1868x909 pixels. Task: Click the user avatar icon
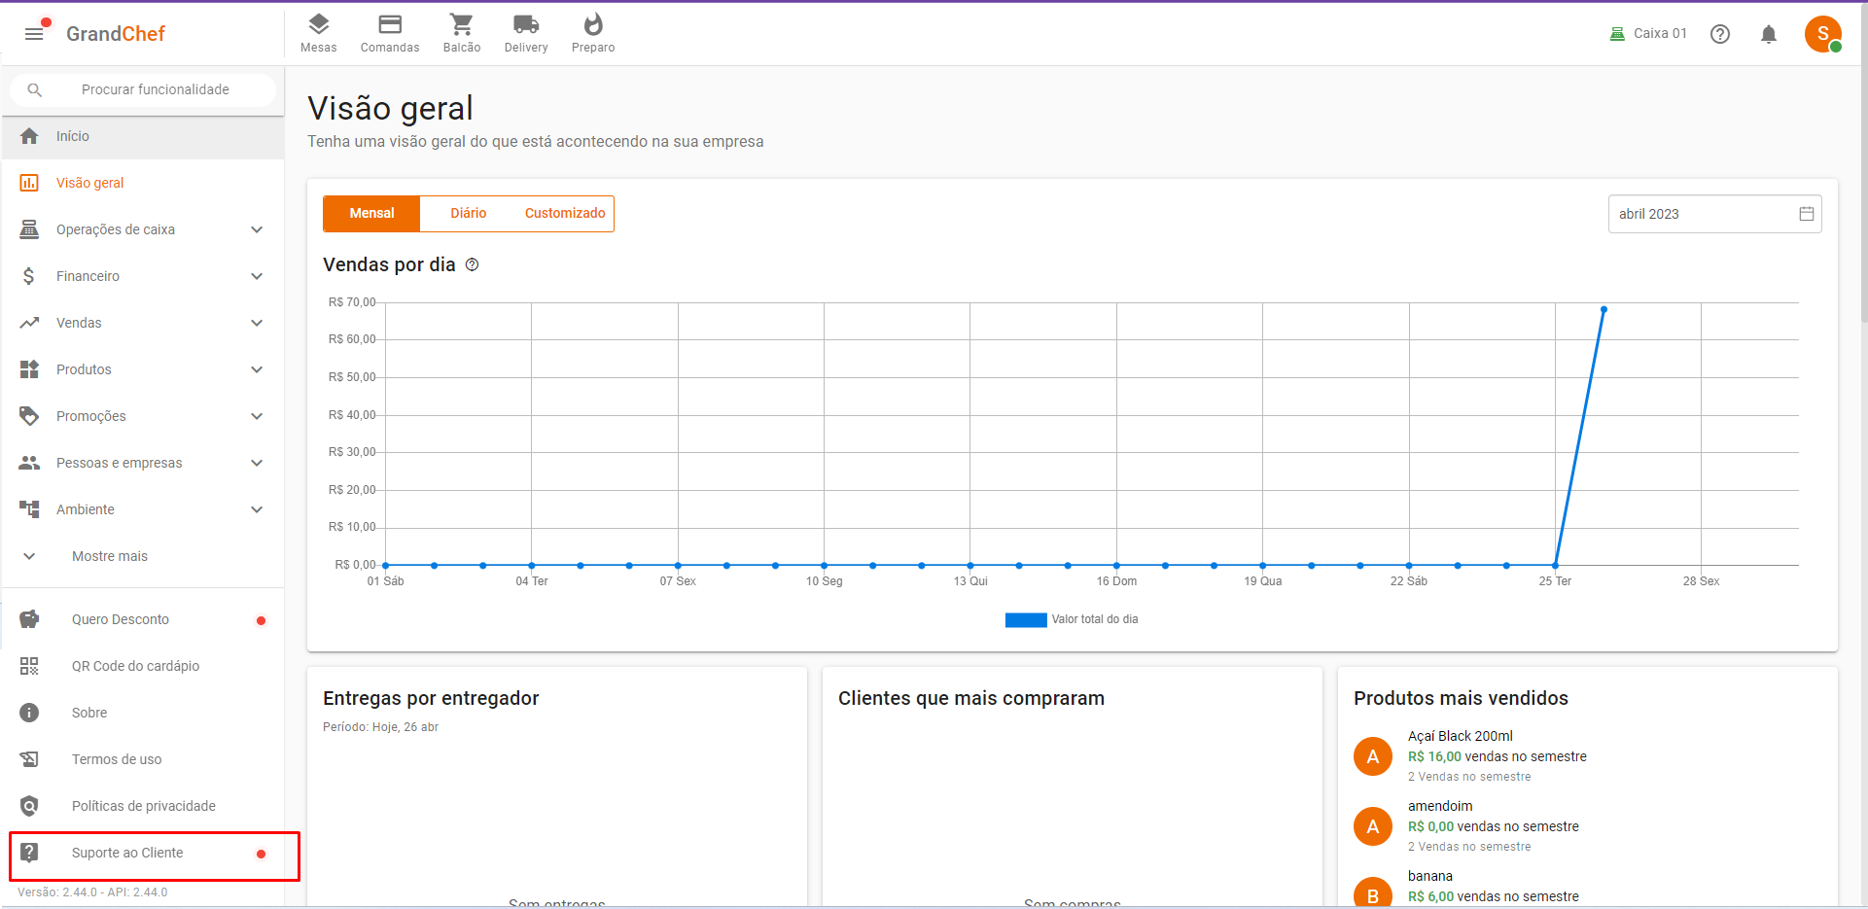tap(1822, 34)
